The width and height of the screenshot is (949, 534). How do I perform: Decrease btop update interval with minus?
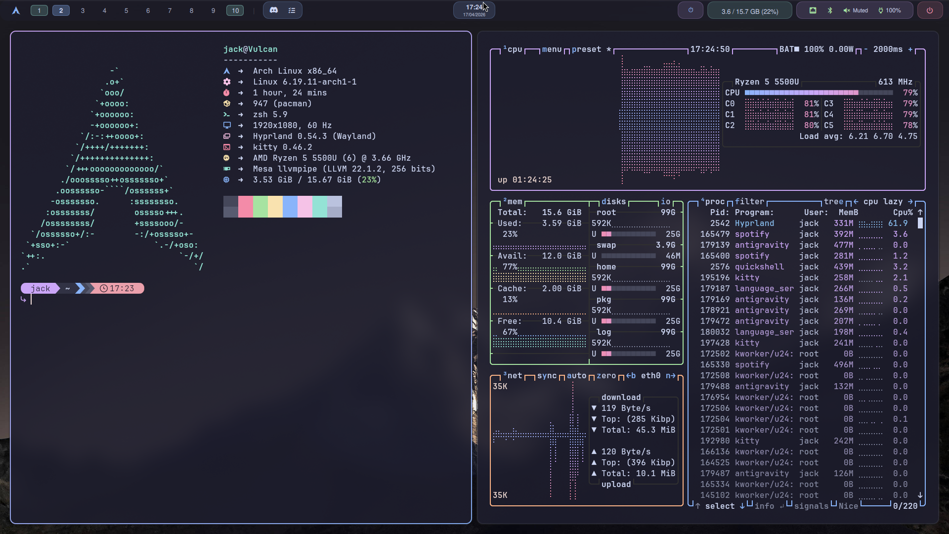tap(866, 49)
